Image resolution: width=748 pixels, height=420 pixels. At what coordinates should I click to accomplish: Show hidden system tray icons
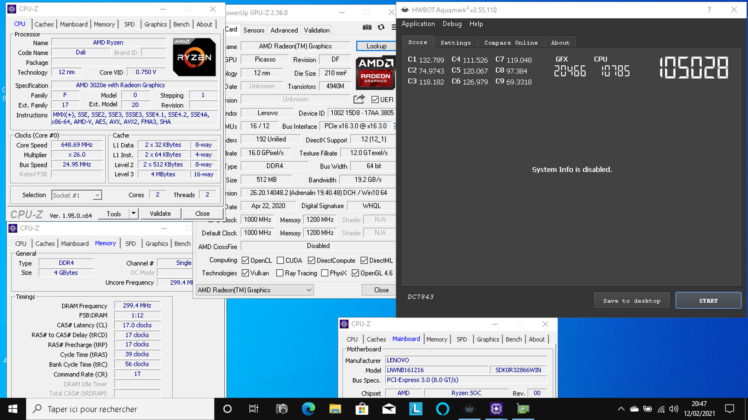pyautogui.click(x=621, y=409)
